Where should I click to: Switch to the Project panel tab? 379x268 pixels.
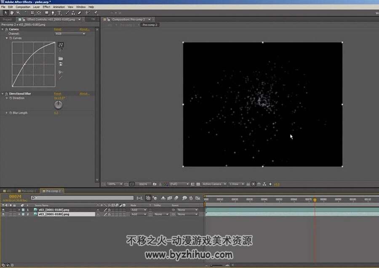7,19
